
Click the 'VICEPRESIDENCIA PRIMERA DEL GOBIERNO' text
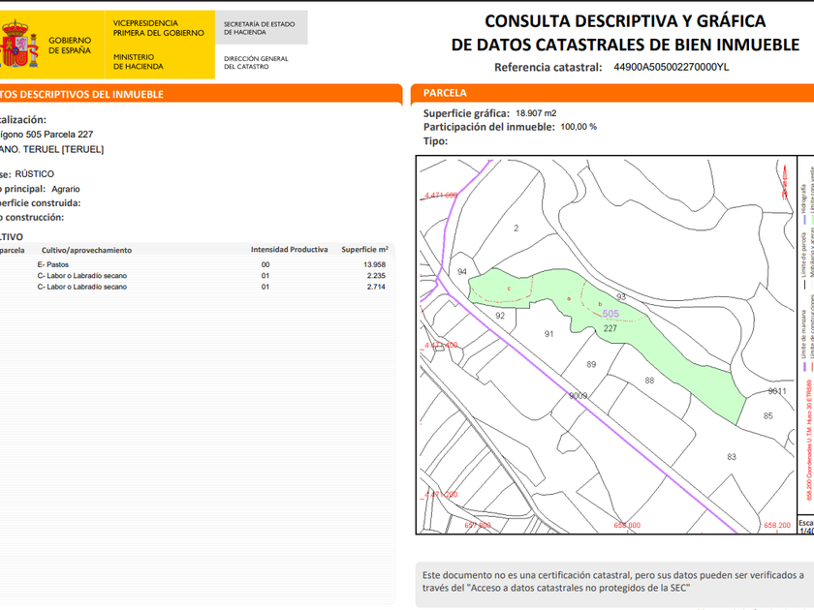(159, 28)
